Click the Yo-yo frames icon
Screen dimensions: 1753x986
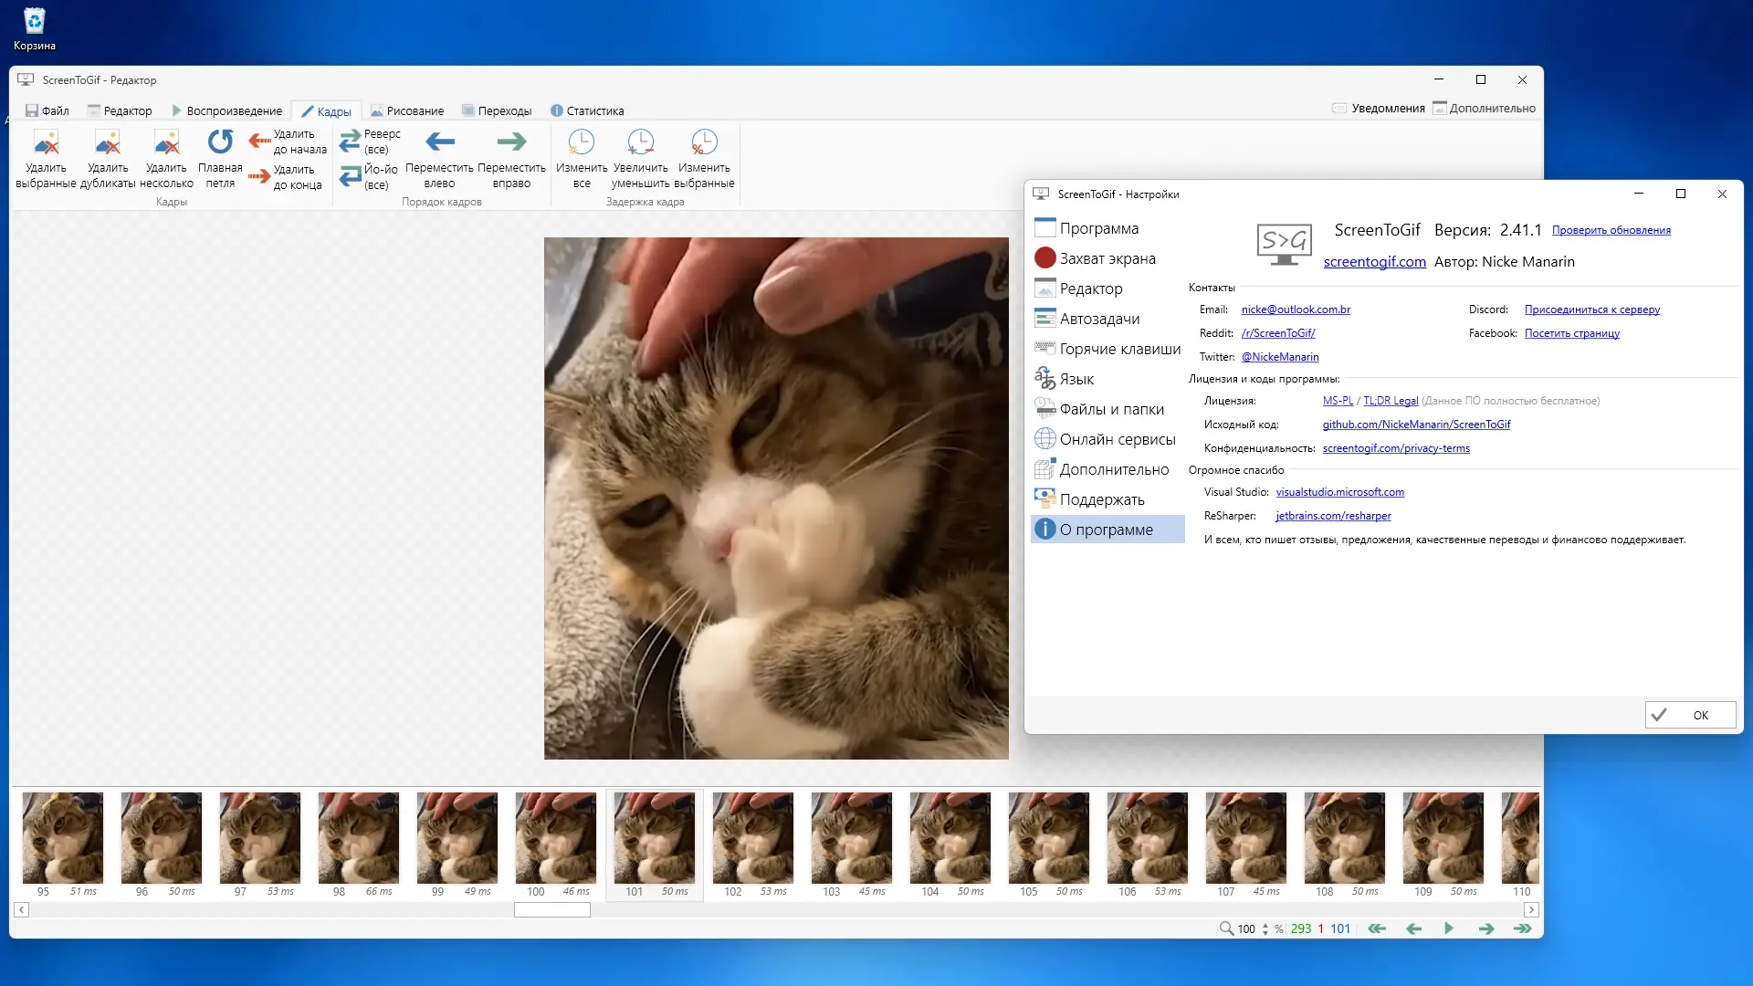[351, 175]
